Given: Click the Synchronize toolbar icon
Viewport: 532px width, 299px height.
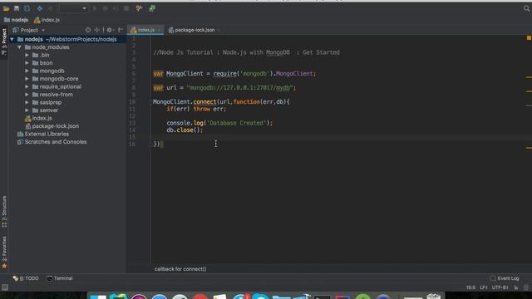Looking at the screenshot, I should click(x=27, y=8).
